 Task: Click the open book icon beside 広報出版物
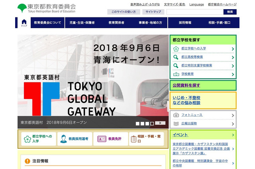click(x=176, y=123)
